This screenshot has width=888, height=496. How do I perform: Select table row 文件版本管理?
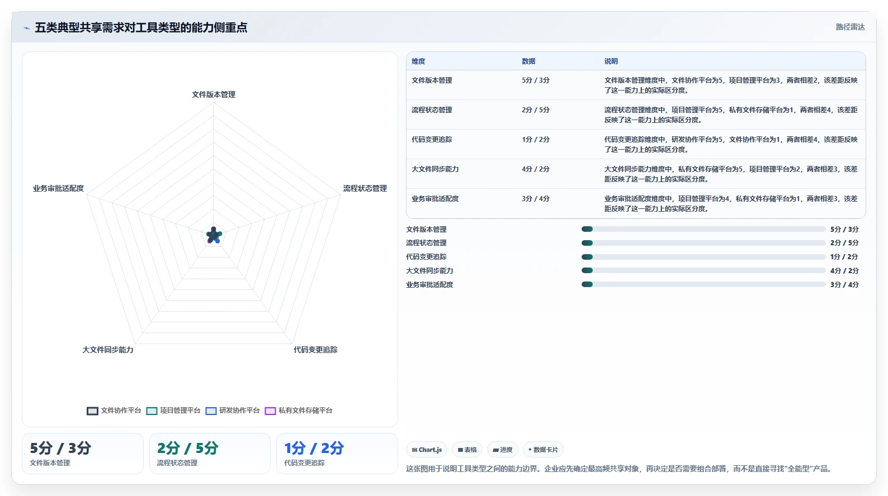(636, 85)
